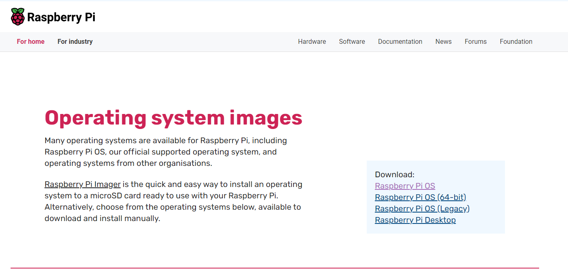Screen dimensions: 568x275
Task: Jump to Raspberry Pi OS (Legacy) download
Action: pos(422,208)
